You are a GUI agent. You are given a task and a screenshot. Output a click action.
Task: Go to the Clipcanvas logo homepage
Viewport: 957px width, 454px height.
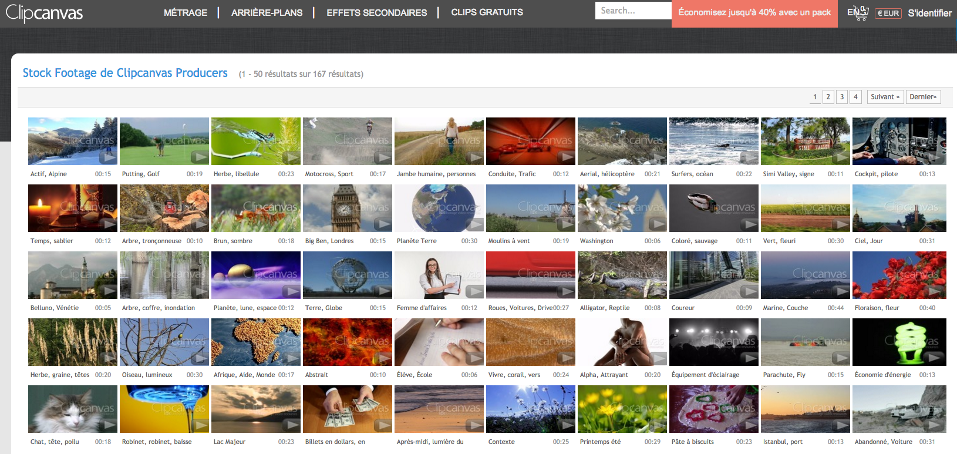tap(44, 13)
